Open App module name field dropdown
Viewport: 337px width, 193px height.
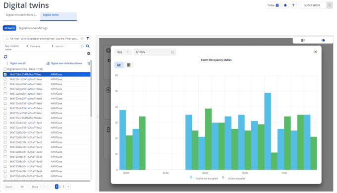point(16,48)
